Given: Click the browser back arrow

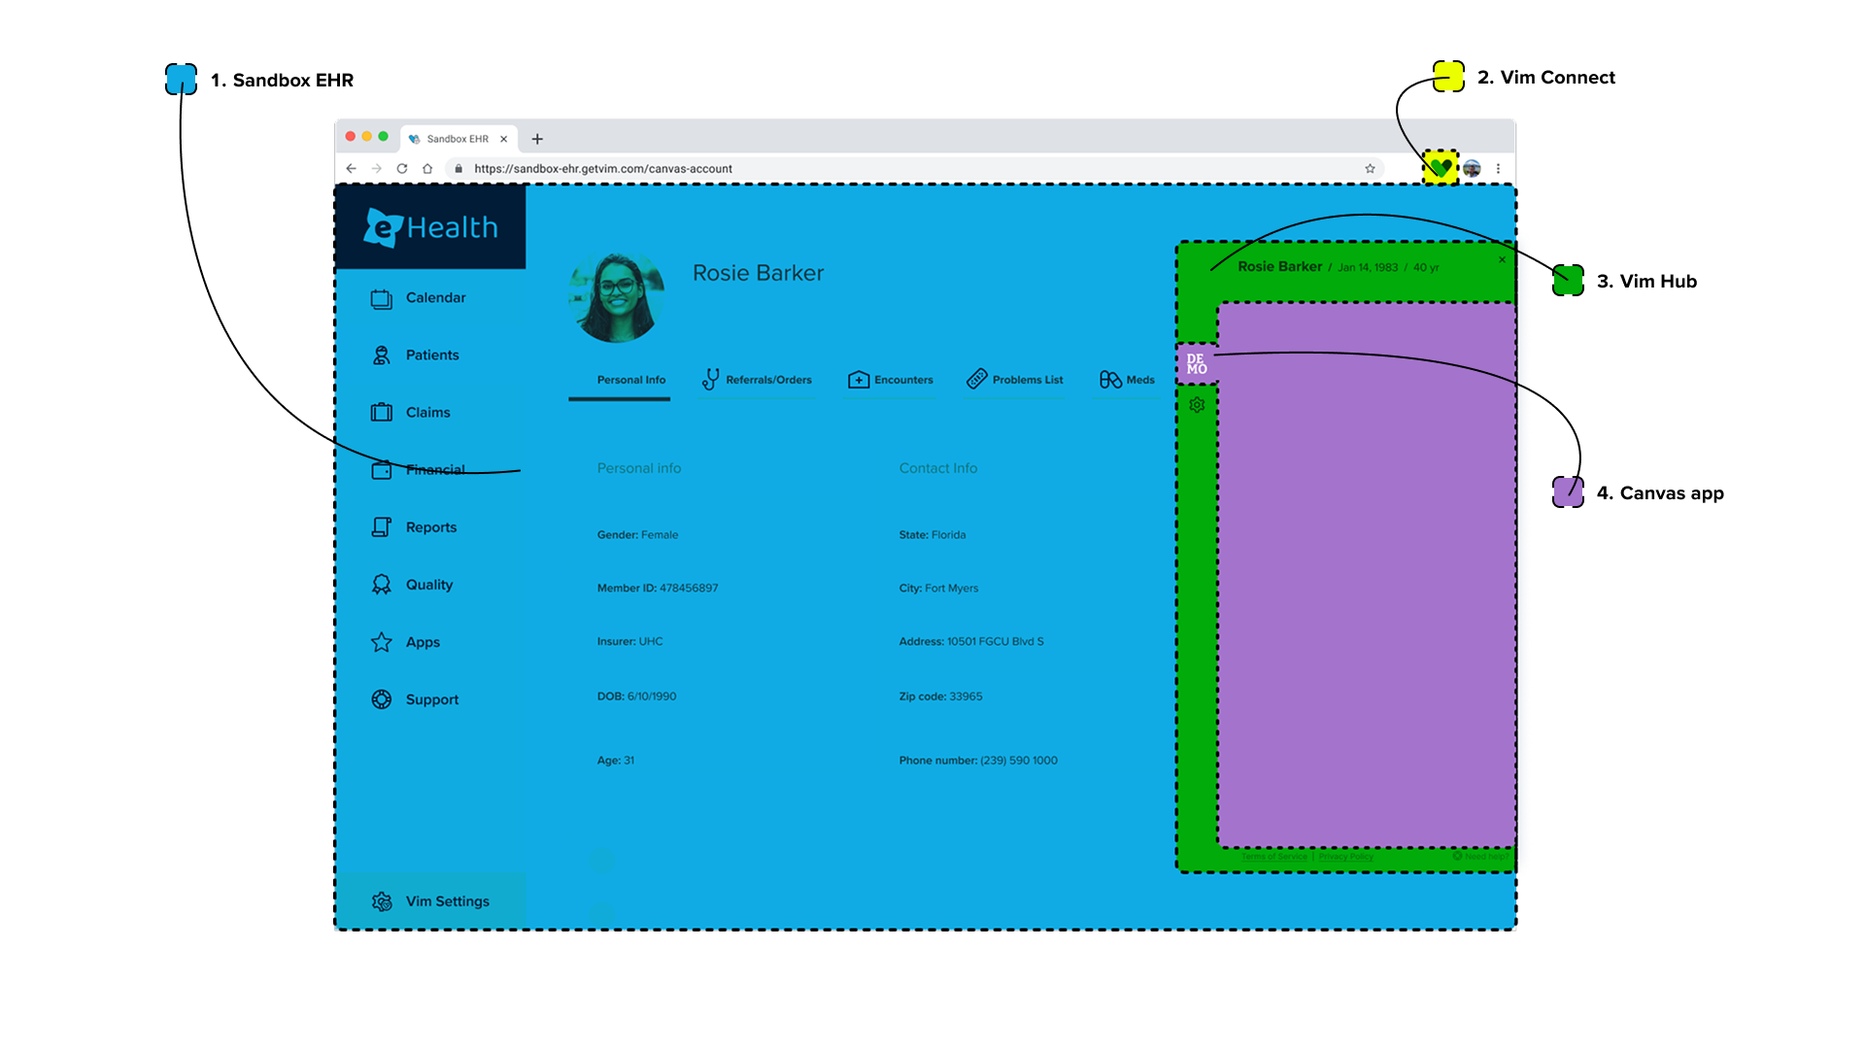Looking at the screenshot, I should (x=352, y=169).
